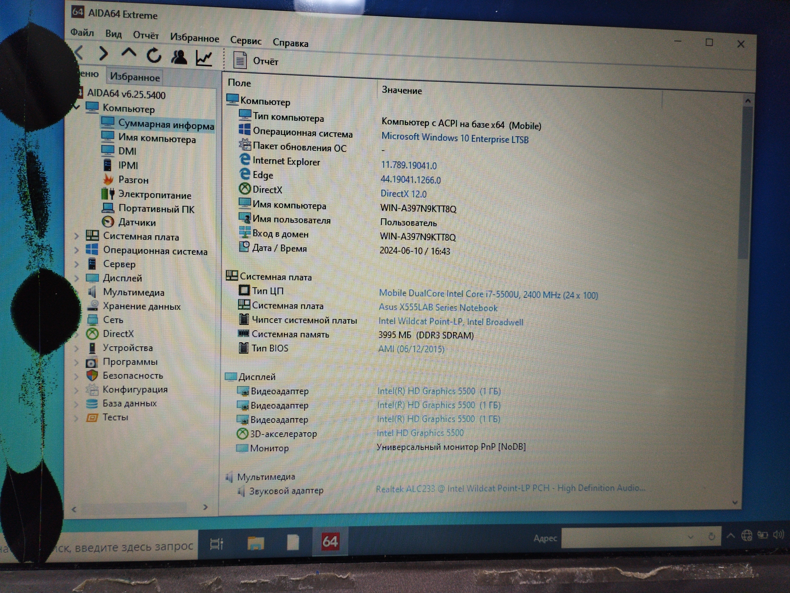Expand the Устройства tree node

pyautogui.click(x=76, y=348)
